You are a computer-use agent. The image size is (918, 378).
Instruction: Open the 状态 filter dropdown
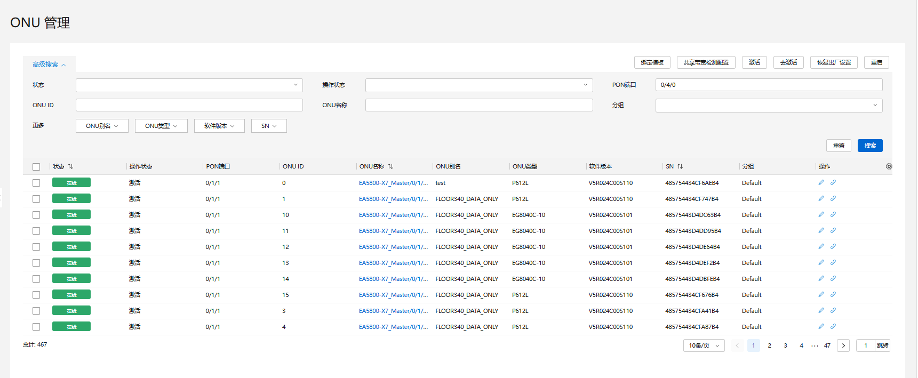click(x=189, y=85)
